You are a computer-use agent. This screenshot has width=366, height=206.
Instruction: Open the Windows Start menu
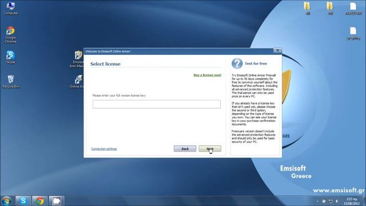(6, 201)
